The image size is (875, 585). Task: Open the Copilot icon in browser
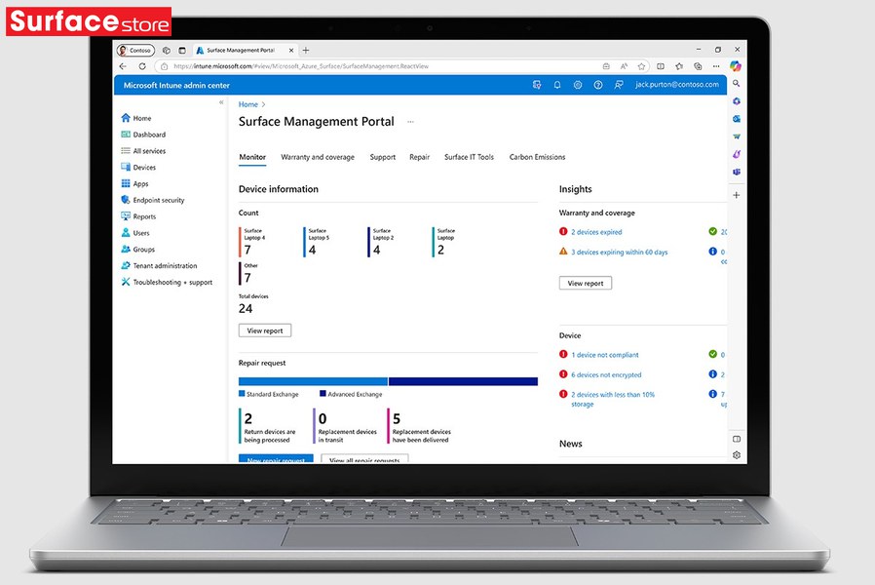pos(736,66)
